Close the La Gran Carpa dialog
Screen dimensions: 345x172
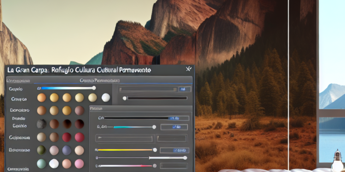click(x=189, y=69)
